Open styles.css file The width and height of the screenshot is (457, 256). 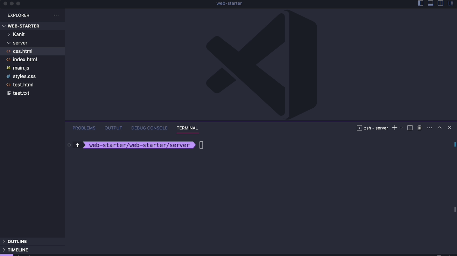coord(32,76)
